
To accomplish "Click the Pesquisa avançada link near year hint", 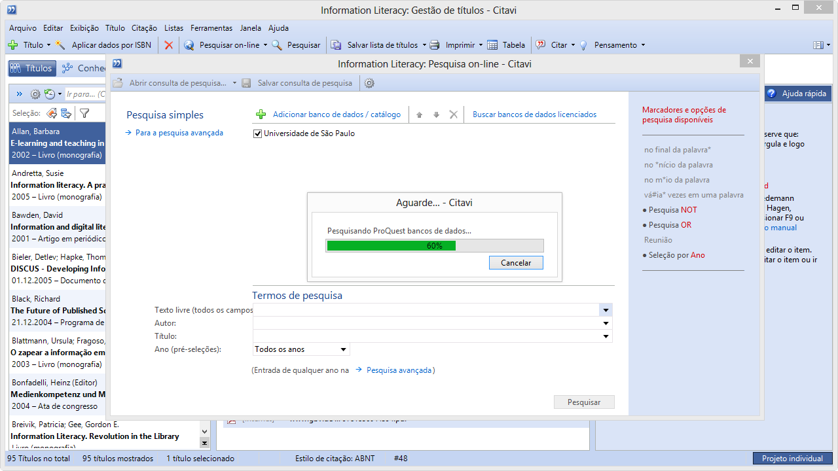I will coord(399,370).
